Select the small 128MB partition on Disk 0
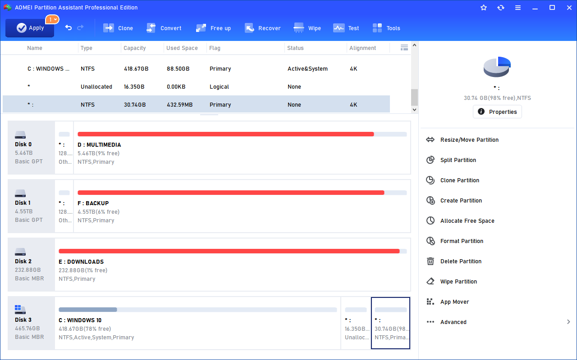The width and height of the screenshot is (577, 360). point(64,148)
